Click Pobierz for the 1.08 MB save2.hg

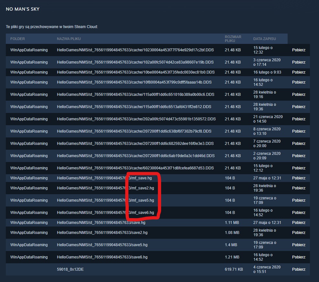tap(298, 233)
